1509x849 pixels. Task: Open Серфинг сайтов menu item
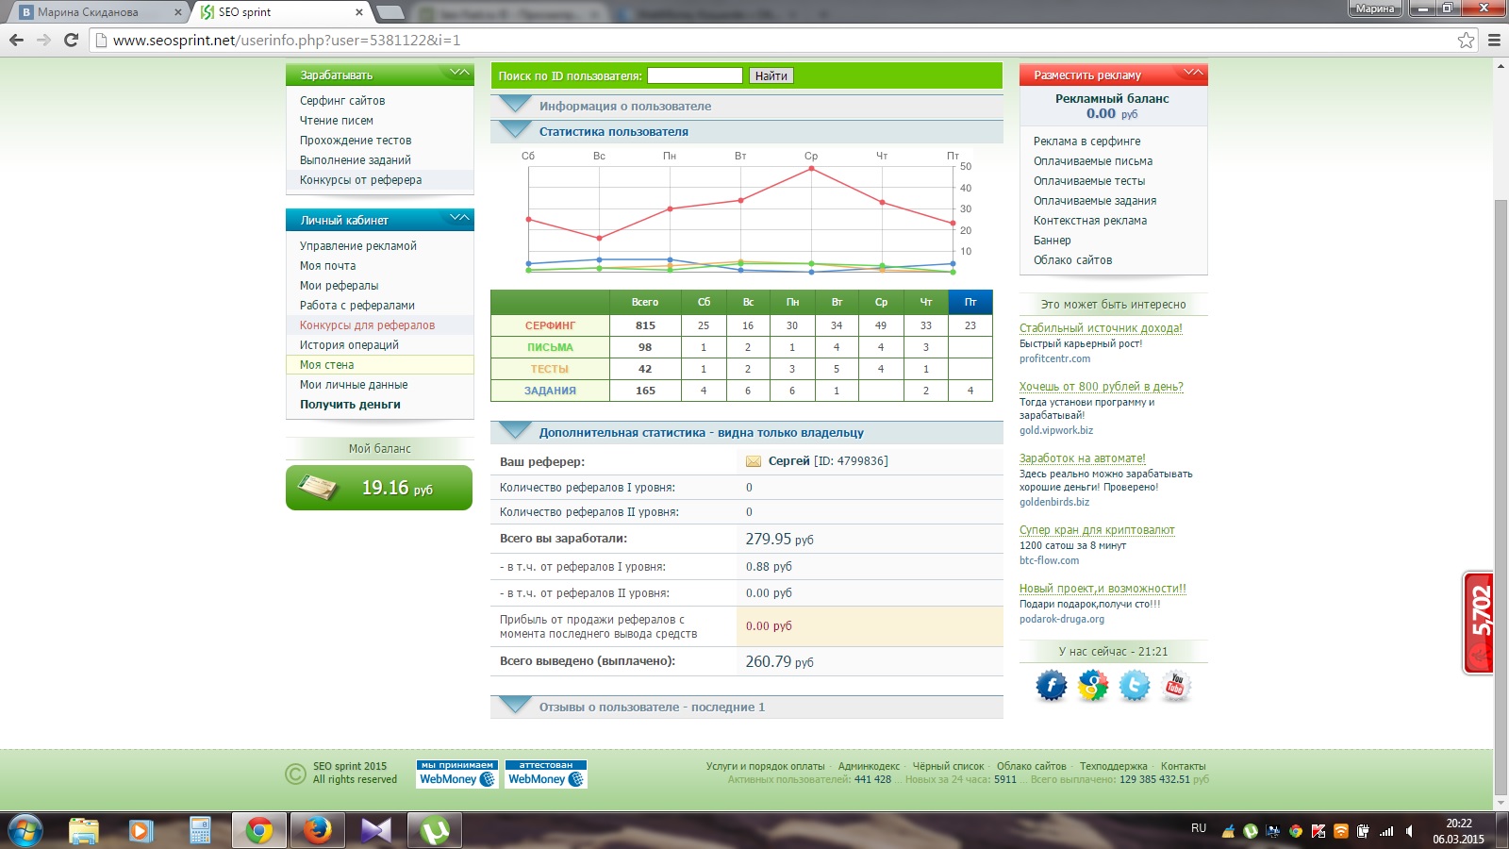[x=342, y=101]
